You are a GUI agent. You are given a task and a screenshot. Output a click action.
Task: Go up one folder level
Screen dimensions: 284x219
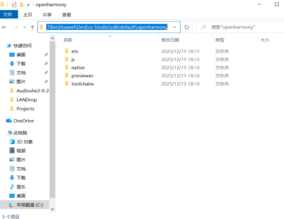pos(32,27)
